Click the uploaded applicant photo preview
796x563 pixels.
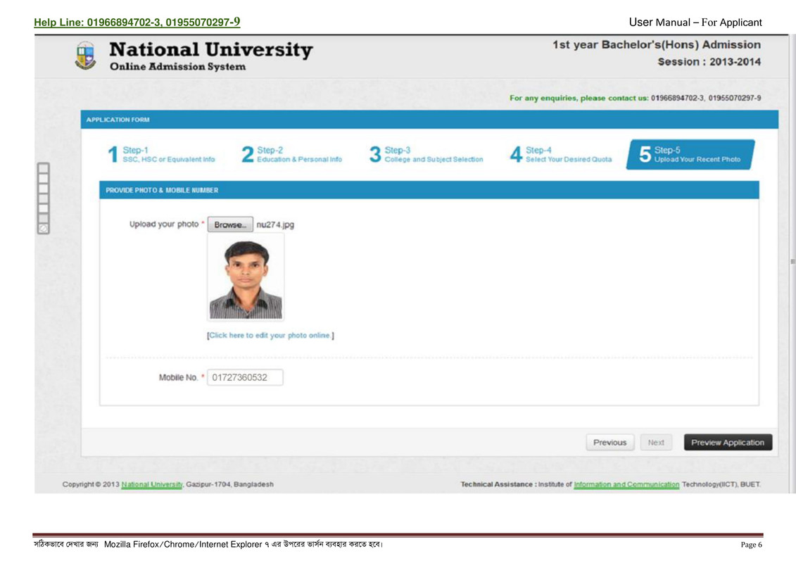(246, 279)
